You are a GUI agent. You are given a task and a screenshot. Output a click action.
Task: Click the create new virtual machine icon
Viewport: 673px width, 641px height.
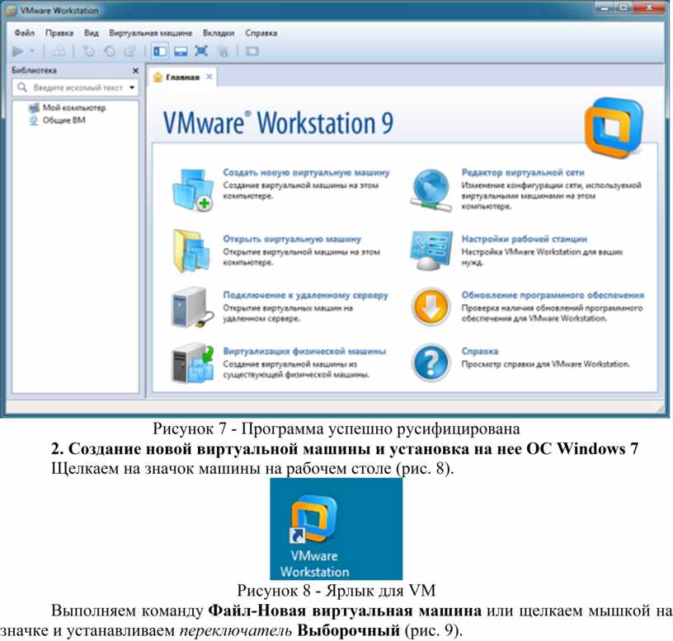click(193, 190)
